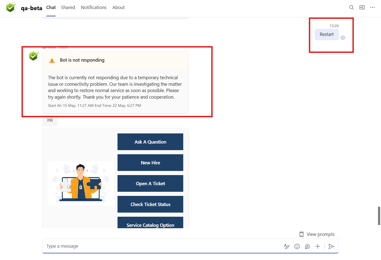Click the warning triangle icon
381x260 pixels.
pos(52,61)
